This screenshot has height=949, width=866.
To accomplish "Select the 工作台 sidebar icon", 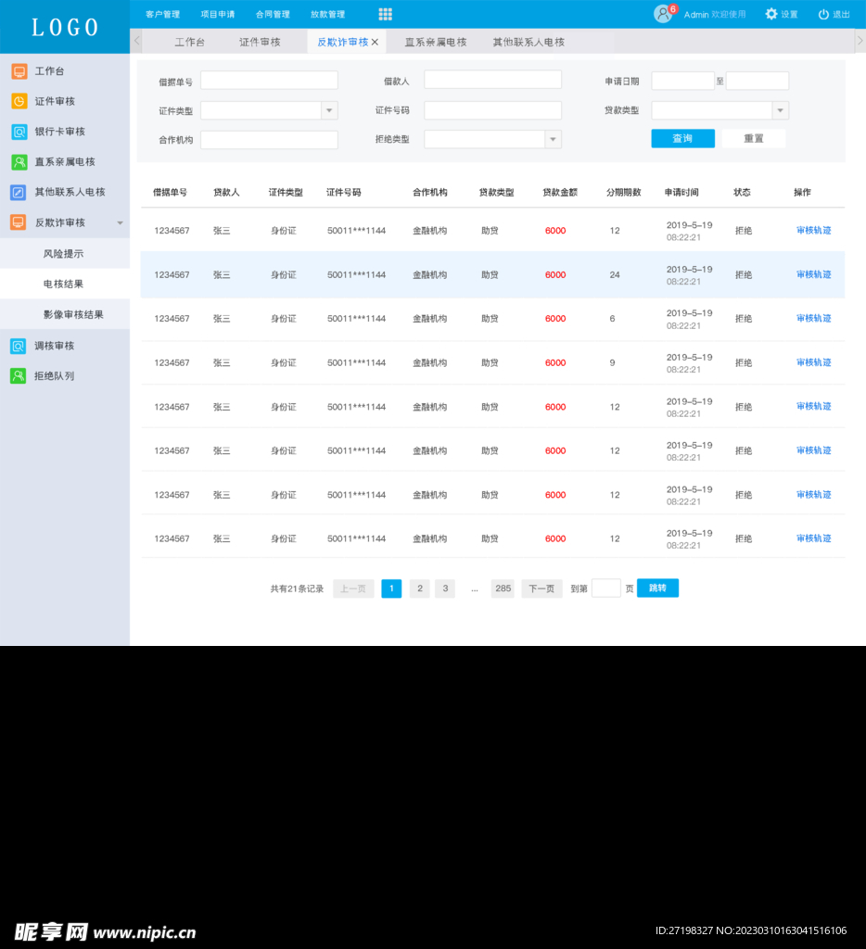I will pyautogui.click(x=17, y=70).
